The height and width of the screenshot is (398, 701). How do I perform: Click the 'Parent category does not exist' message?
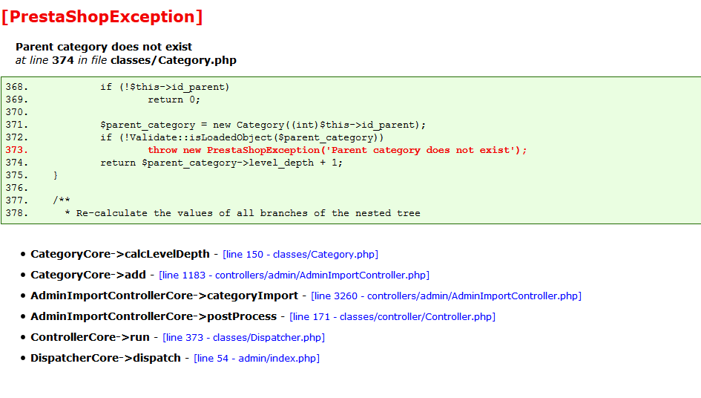pyautogui.click(x=104, y=47)
